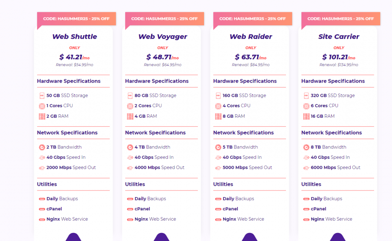The image size is (392, 241).
Task: Click the free badge beside Site Carrier Nginx
Action: 306,220
